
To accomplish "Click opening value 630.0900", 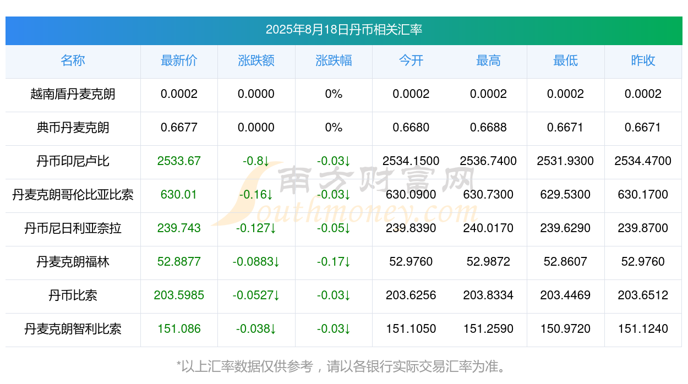I will click(x=411, y=195).
